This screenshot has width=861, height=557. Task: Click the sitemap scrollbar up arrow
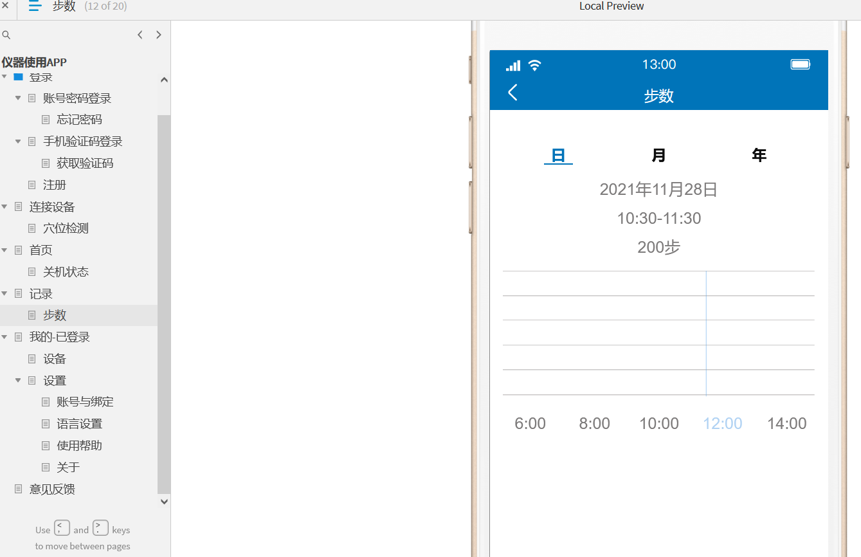164,80
